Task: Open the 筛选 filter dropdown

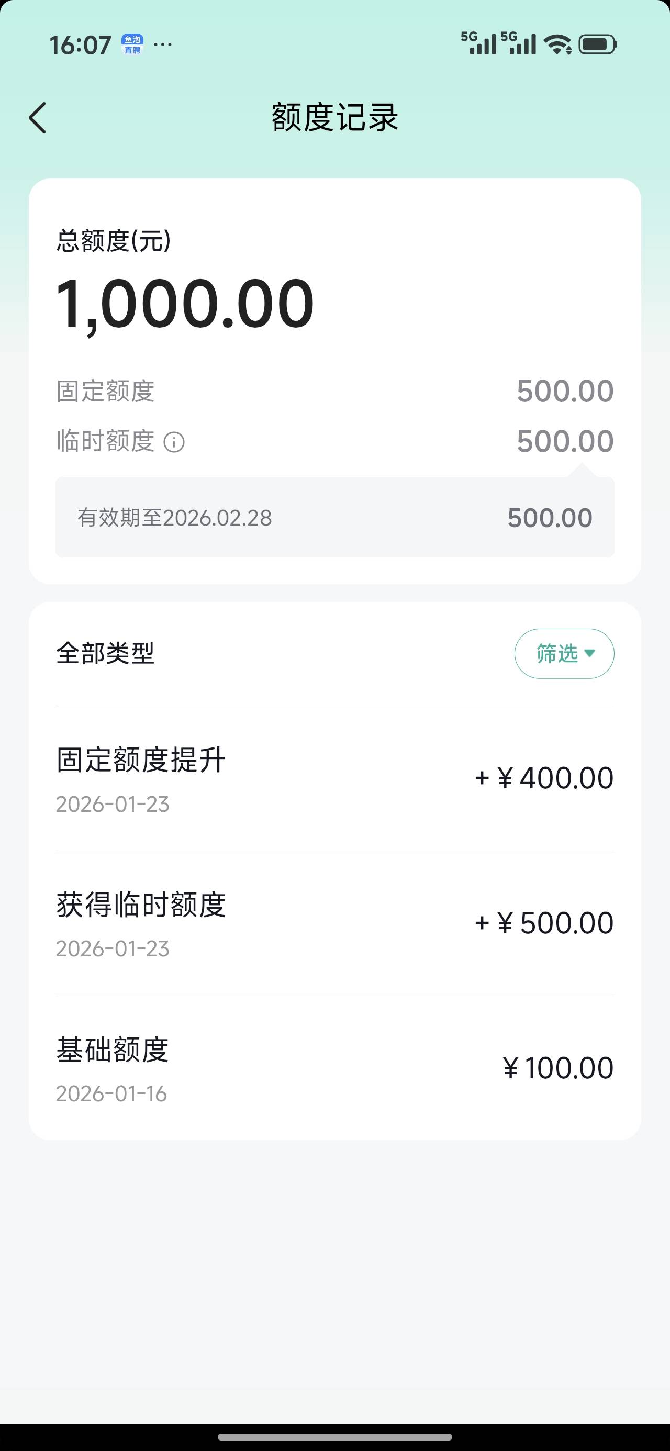Action: pyautogui.click(x=564, y=653)
